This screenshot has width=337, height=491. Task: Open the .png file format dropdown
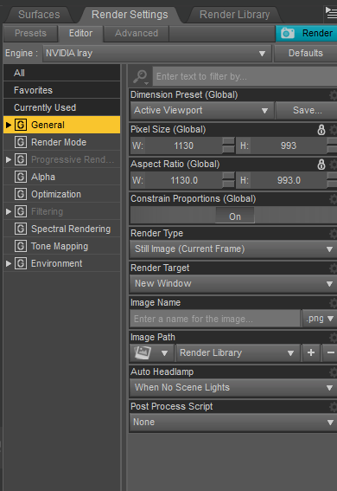[x=320, y=319]
